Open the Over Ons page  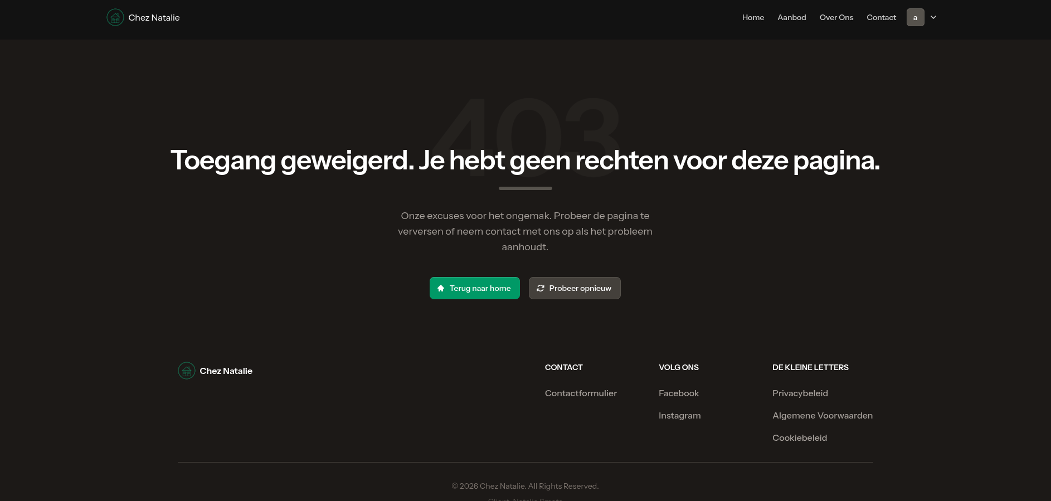[x=836, y=17]
